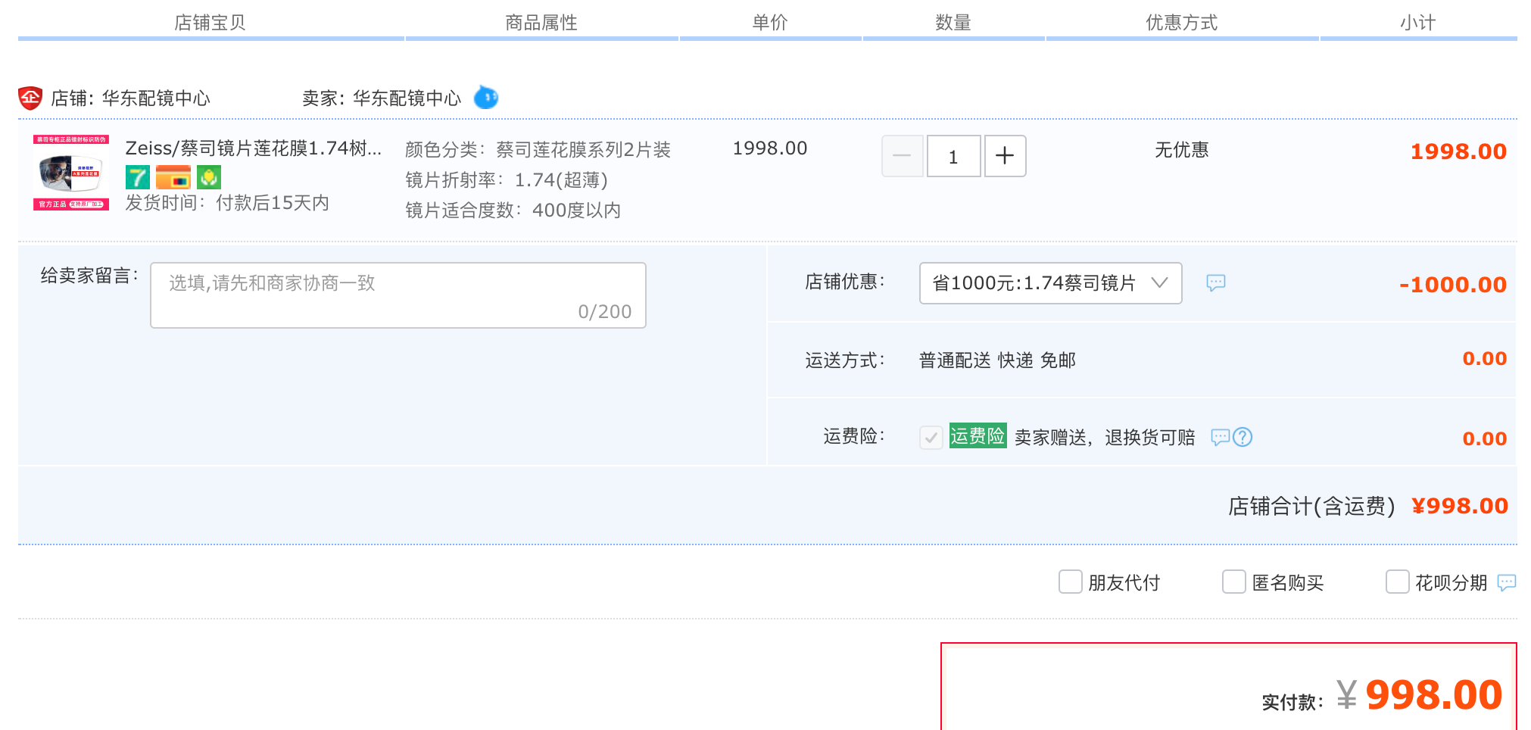1531x730 pixels.
Task: Click the 普通配送 快递 免邮 shipping text
Action: [998, 360]
